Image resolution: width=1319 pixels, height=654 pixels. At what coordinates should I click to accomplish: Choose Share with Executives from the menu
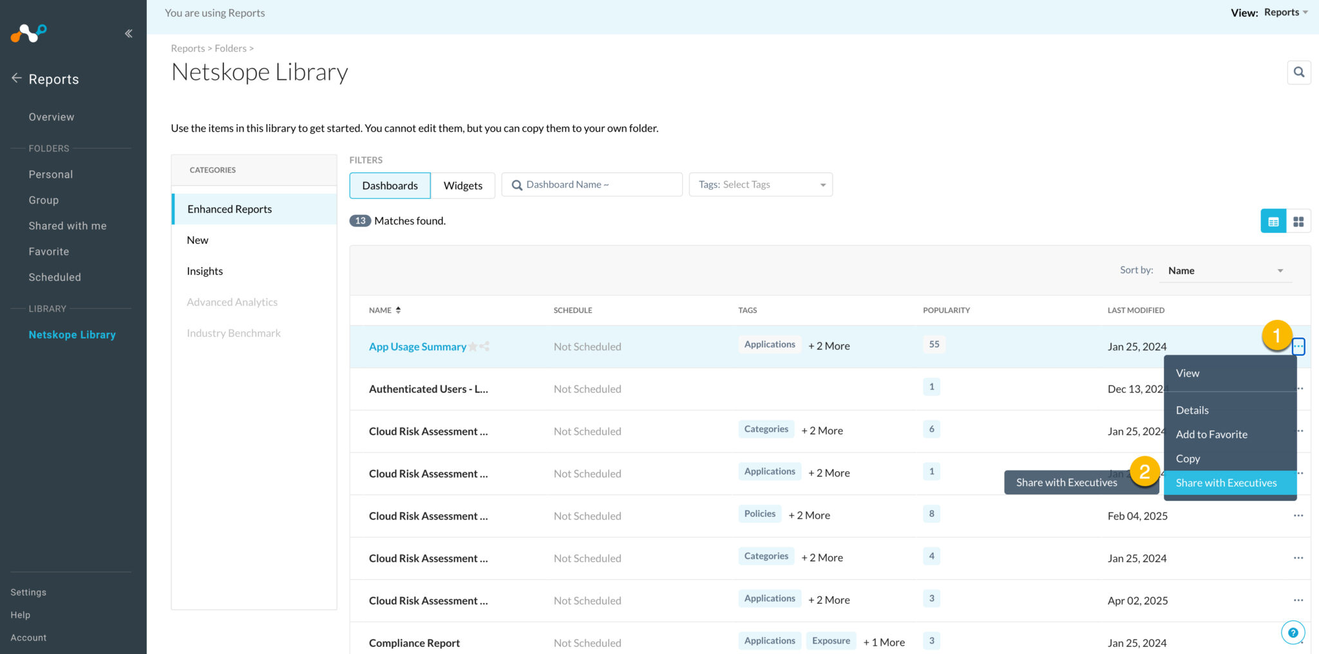[1226, 483]
